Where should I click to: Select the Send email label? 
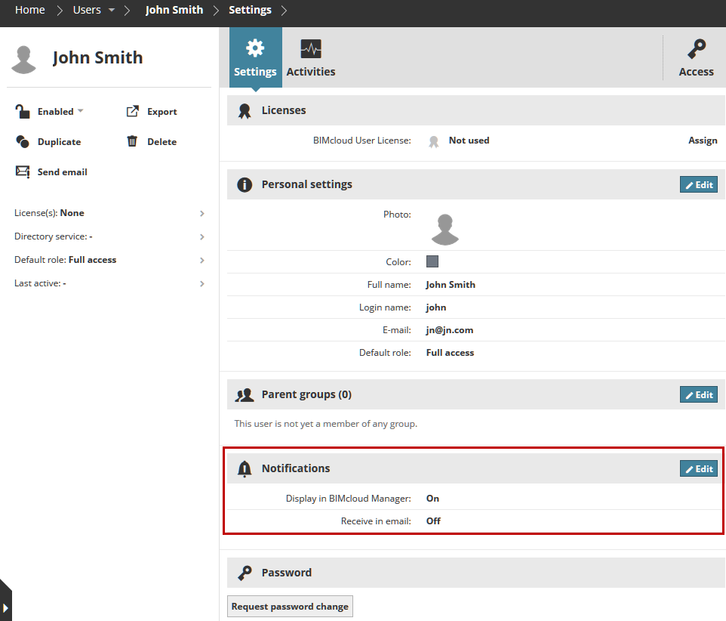tap(62, 172)
